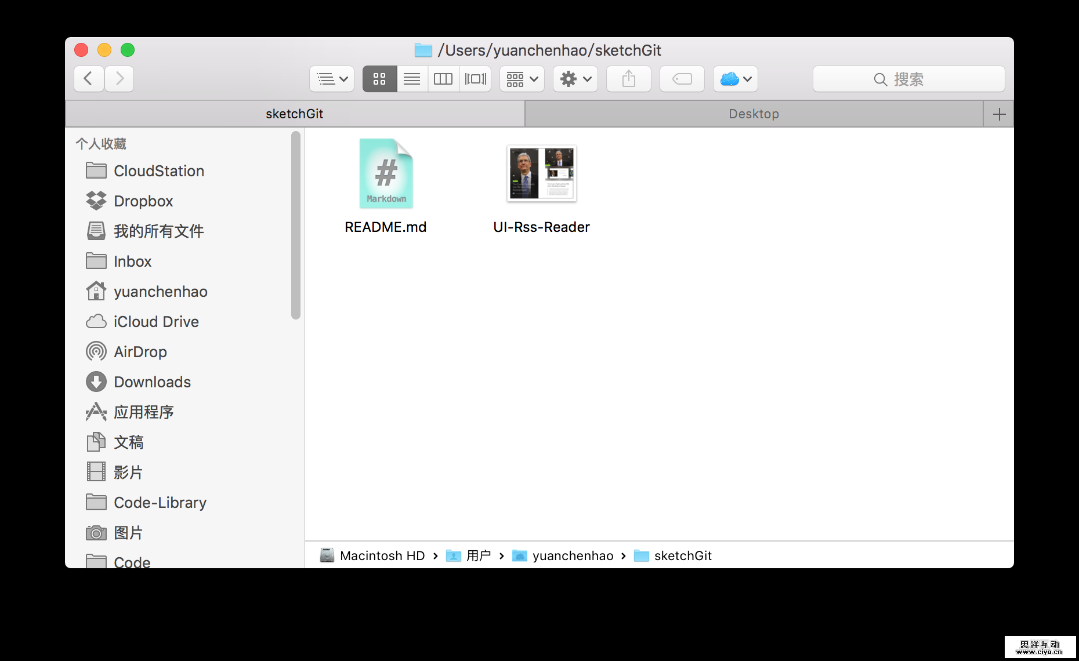Click the Share toolbar icon

[x=628, y=79]
